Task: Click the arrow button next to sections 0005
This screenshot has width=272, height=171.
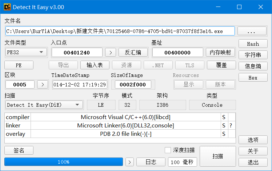Action: (x=43, y=85)
